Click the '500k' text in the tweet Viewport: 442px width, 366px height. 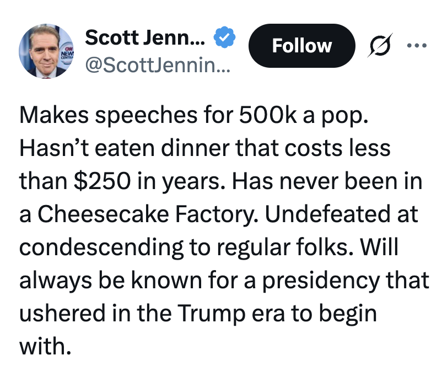pos(268,115)
